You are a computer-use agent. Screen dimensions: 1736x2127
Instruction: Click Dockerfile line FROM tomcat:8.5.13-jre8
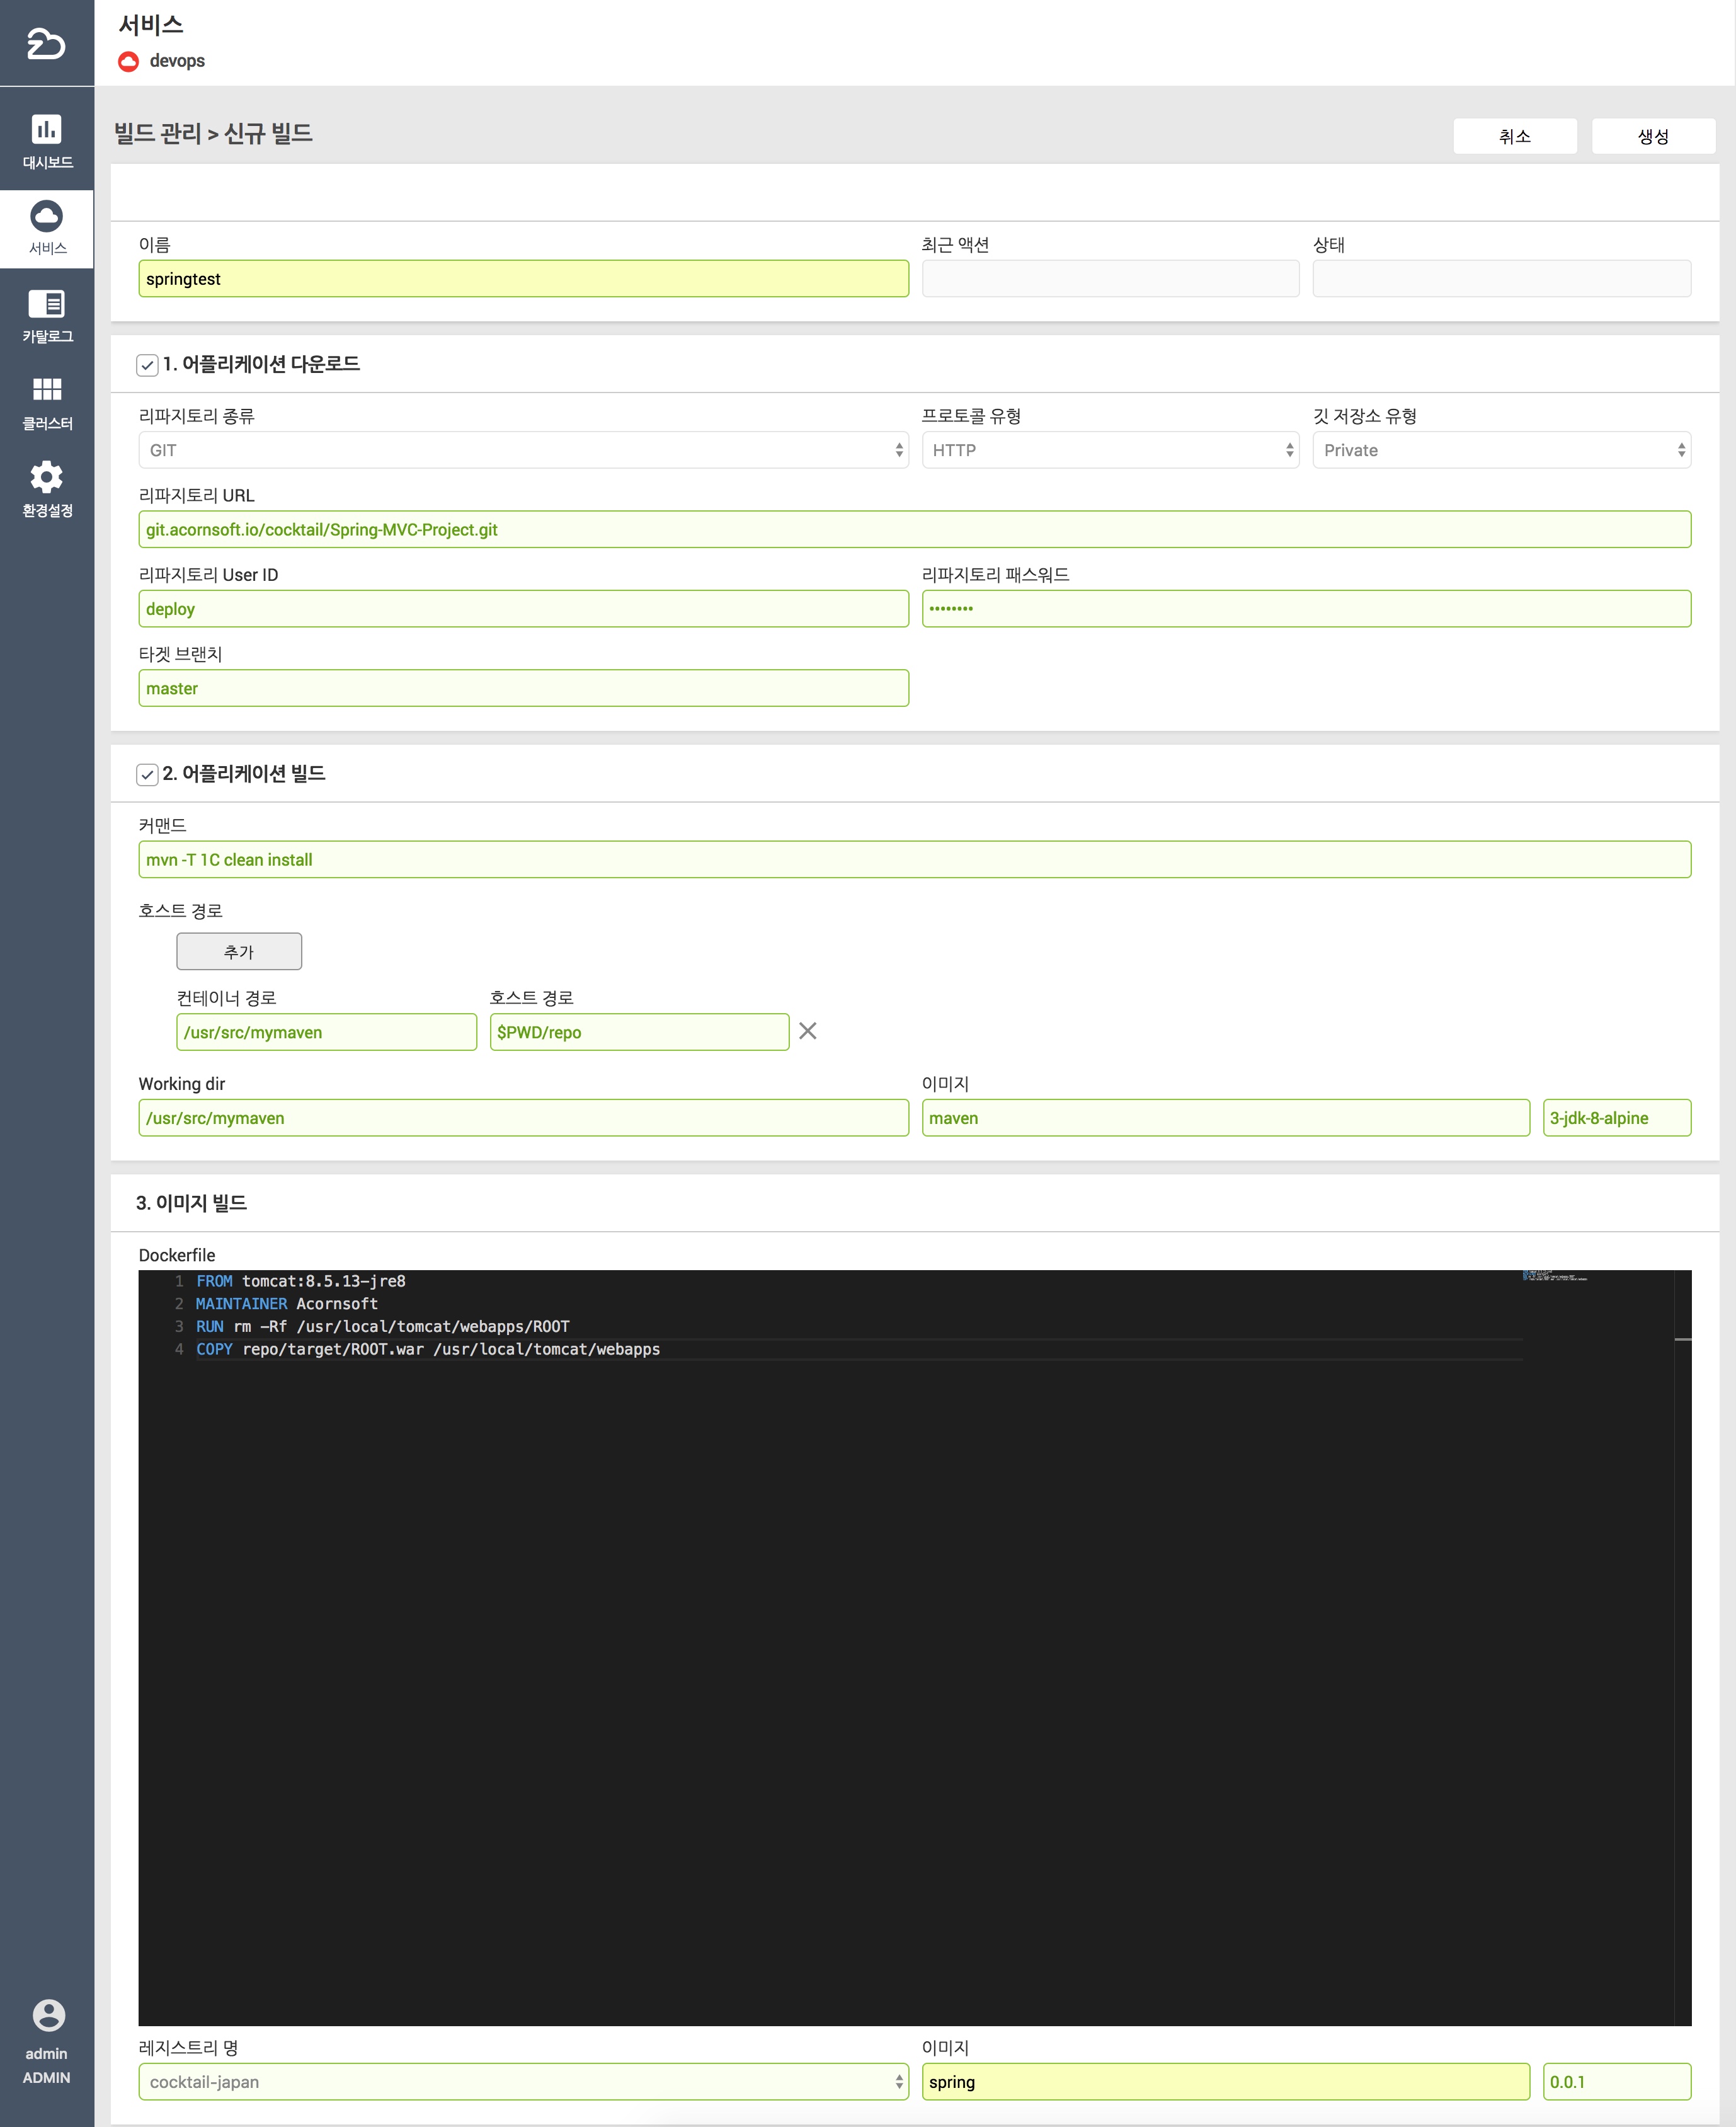point(300,1281)
